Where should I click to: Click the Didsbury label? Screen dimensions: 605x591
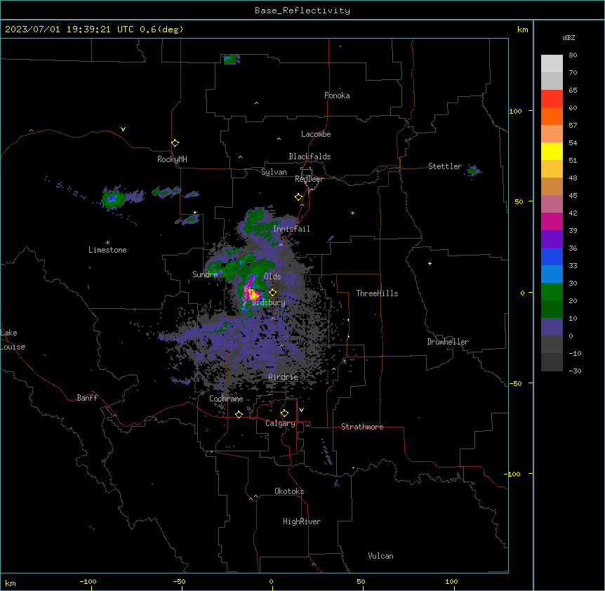[x=269, y=303]
